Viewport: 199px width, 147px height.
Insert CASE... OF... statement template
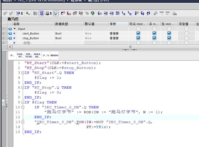coord(21,55)
